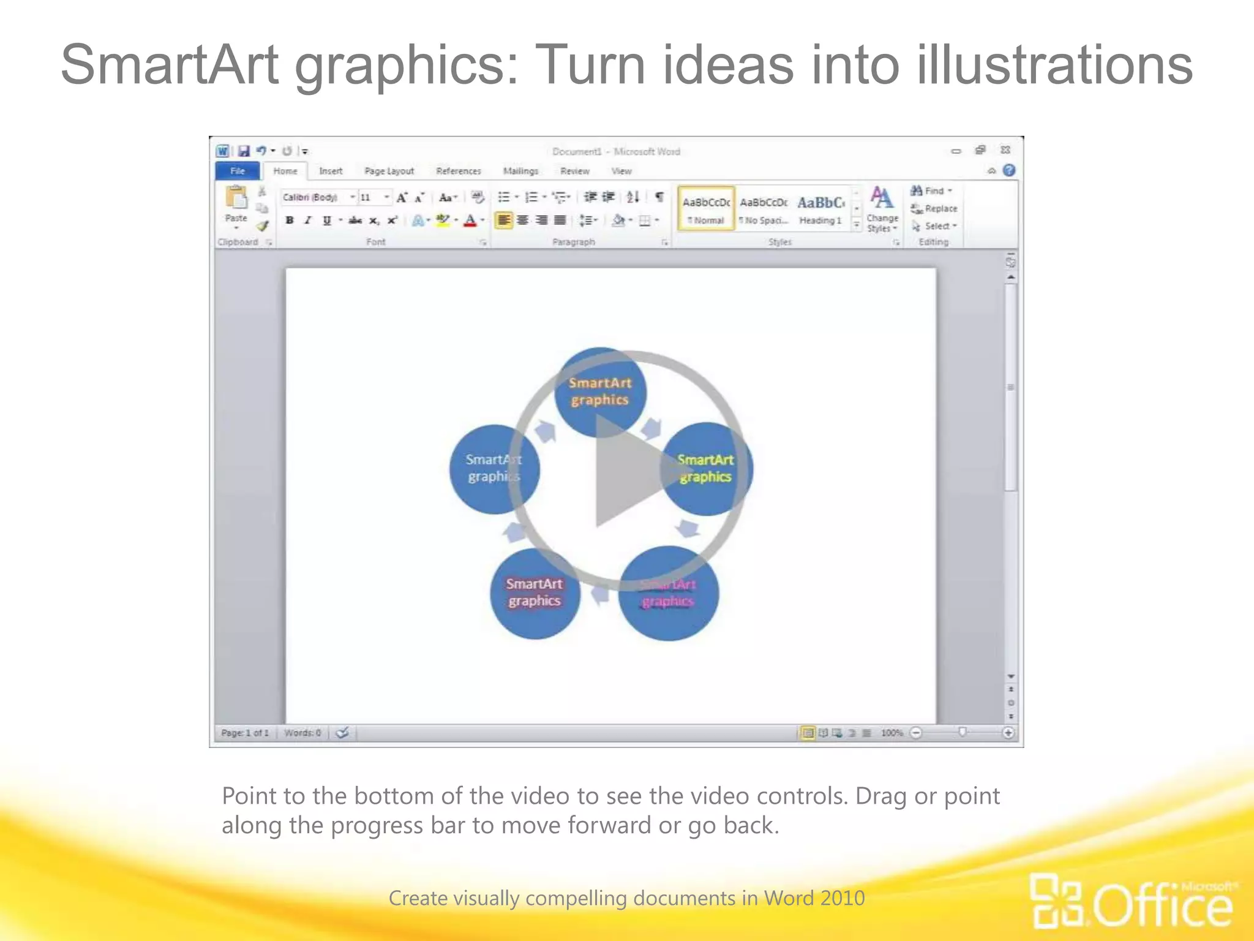Toggle Print Layout view in status bar

[x=808, y=733]
